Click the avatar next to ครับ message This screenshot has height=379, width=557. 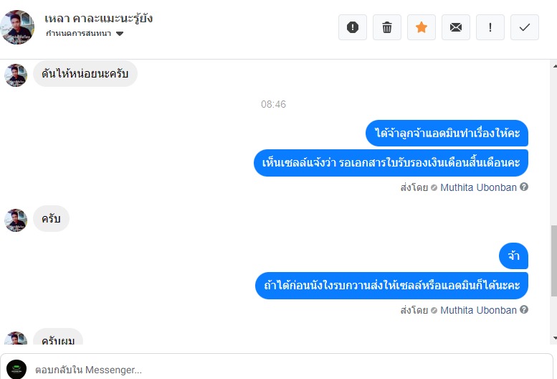pyautogui.click(x=16, y=220)
